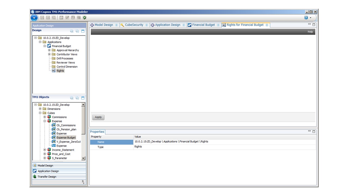This screenshot has width=348, height=196.
Task: Close the Rights for Financial Budget tab
Action: click(x=267, y=25)
